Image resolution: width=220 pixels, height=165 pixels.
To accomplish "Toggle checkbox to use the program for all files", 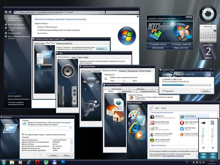I will [x=150, y=151].
